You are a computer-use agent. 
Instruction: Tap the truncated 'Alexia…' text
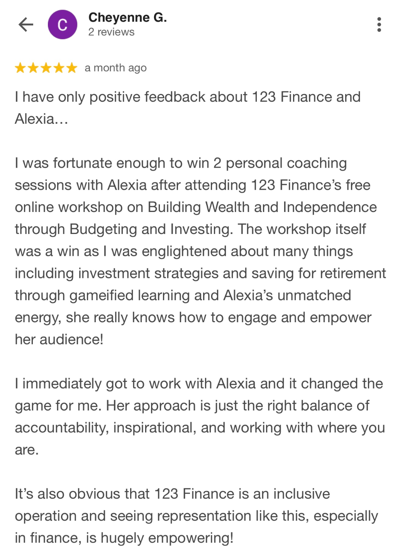point(41,119)
